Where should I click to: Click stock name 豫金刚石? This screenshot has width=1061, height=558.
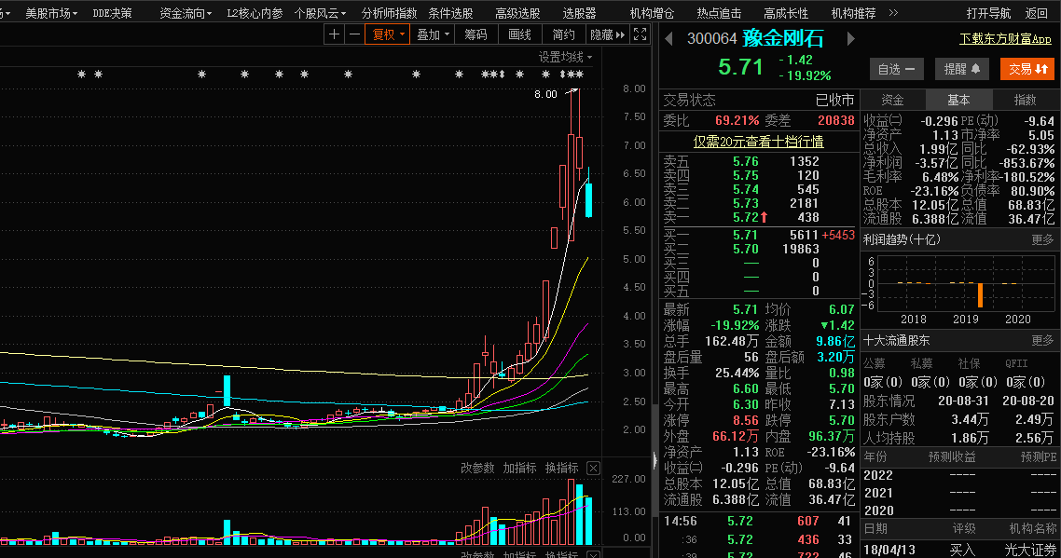click(783, 38)
